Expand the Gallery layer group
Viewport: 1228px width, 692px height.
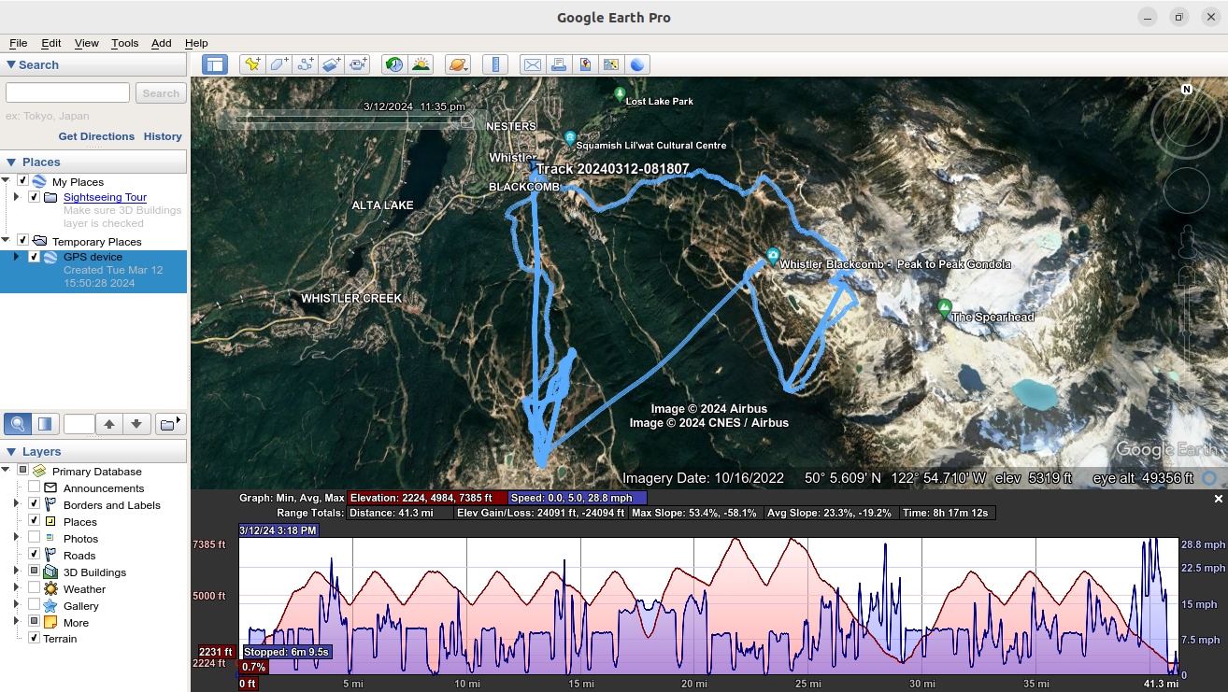(x=16, y=605)
